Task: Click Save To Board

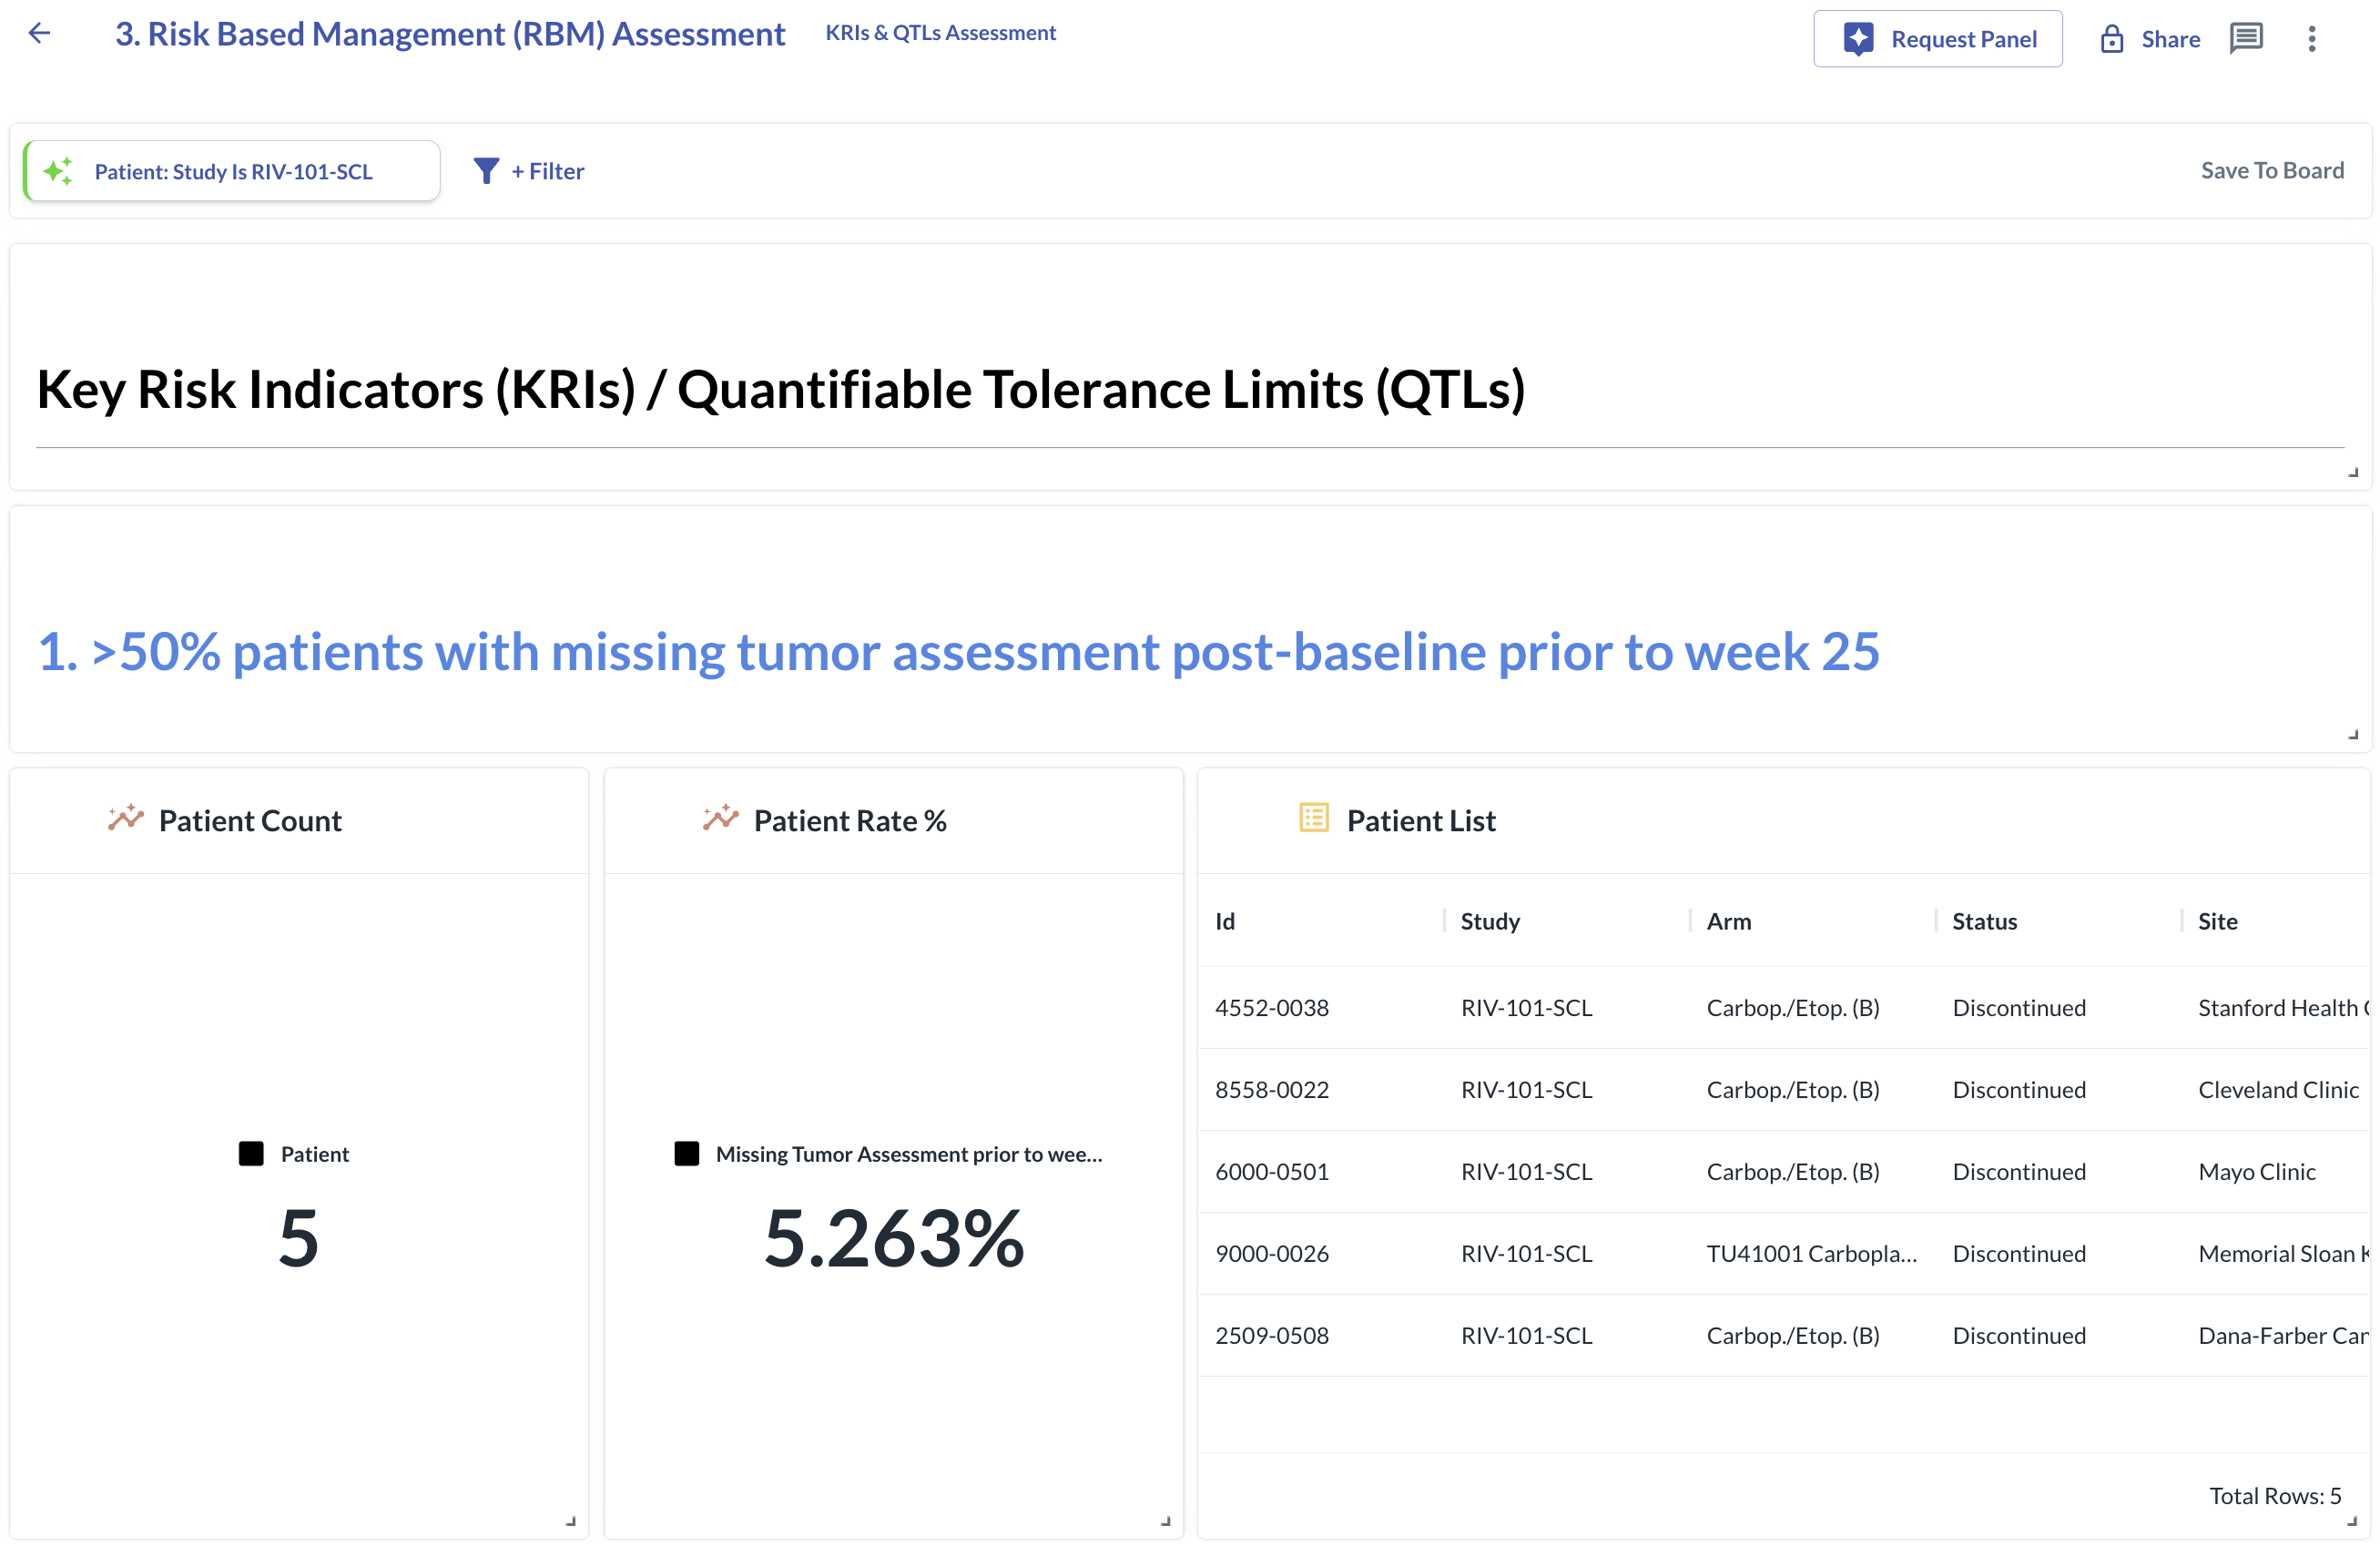Action: point(2271,171)
